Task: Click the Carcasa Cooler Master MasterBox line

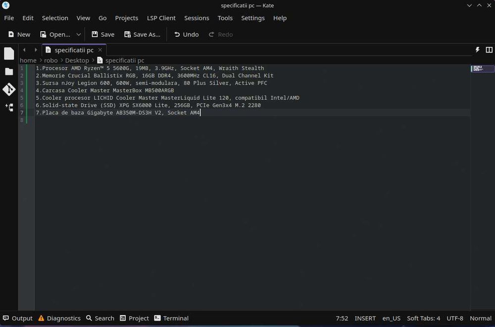Action: point(105,90)
